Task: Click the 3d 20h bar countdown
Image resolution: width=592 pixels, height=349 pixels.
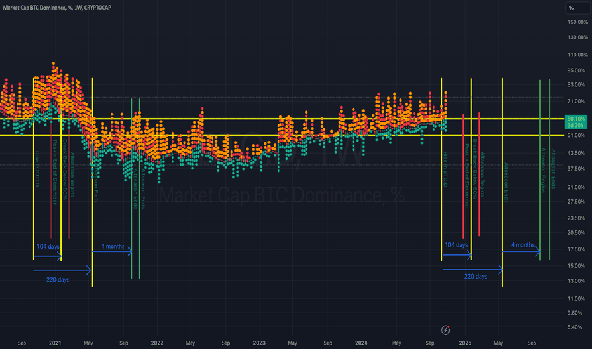Action: click(575, 125)
